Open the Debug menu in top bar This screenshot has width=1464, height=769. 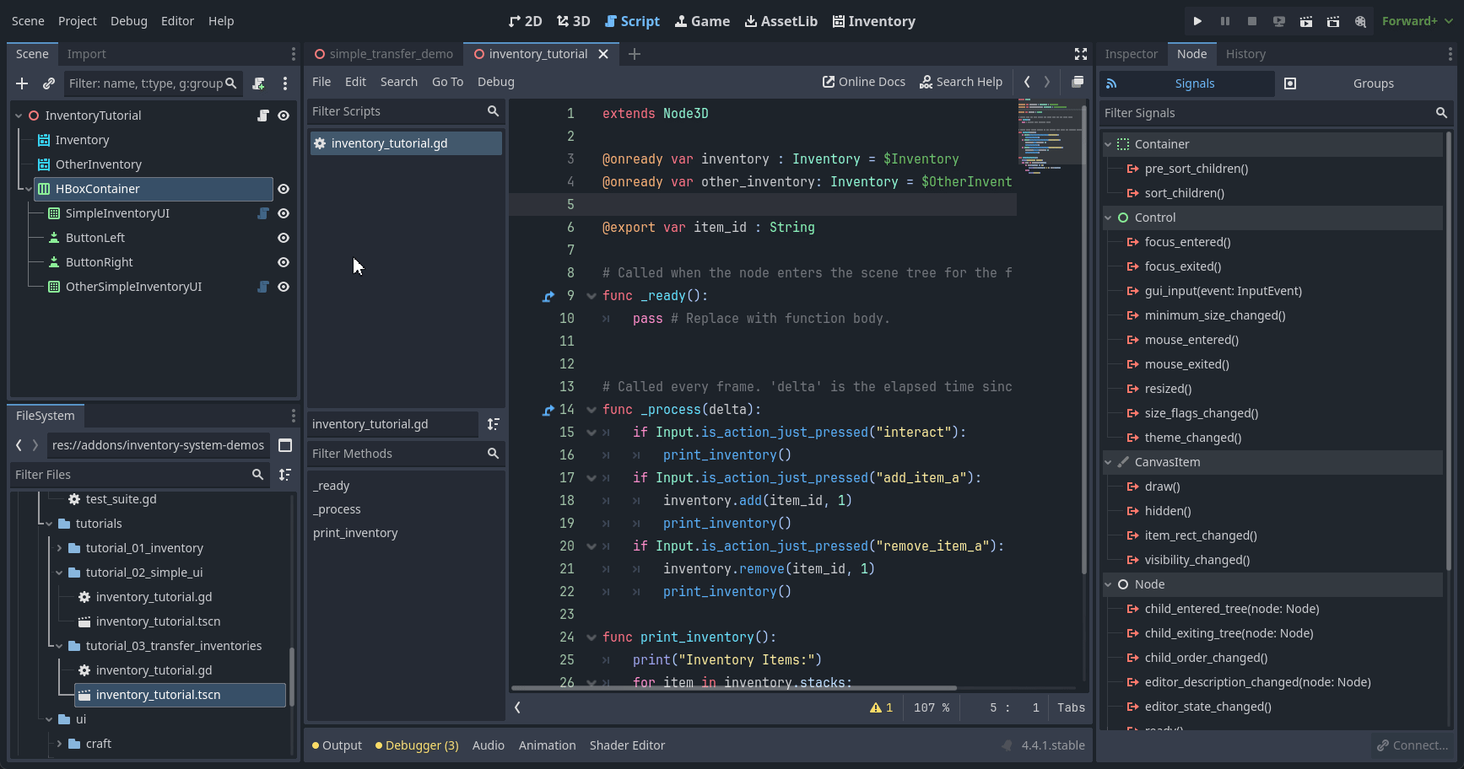(128, 21)
